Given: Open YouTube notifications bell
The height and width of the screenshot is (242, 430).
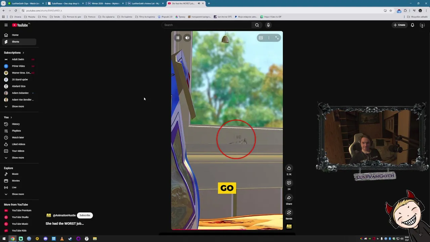Looking at the screenshot, I should (413, 25).
